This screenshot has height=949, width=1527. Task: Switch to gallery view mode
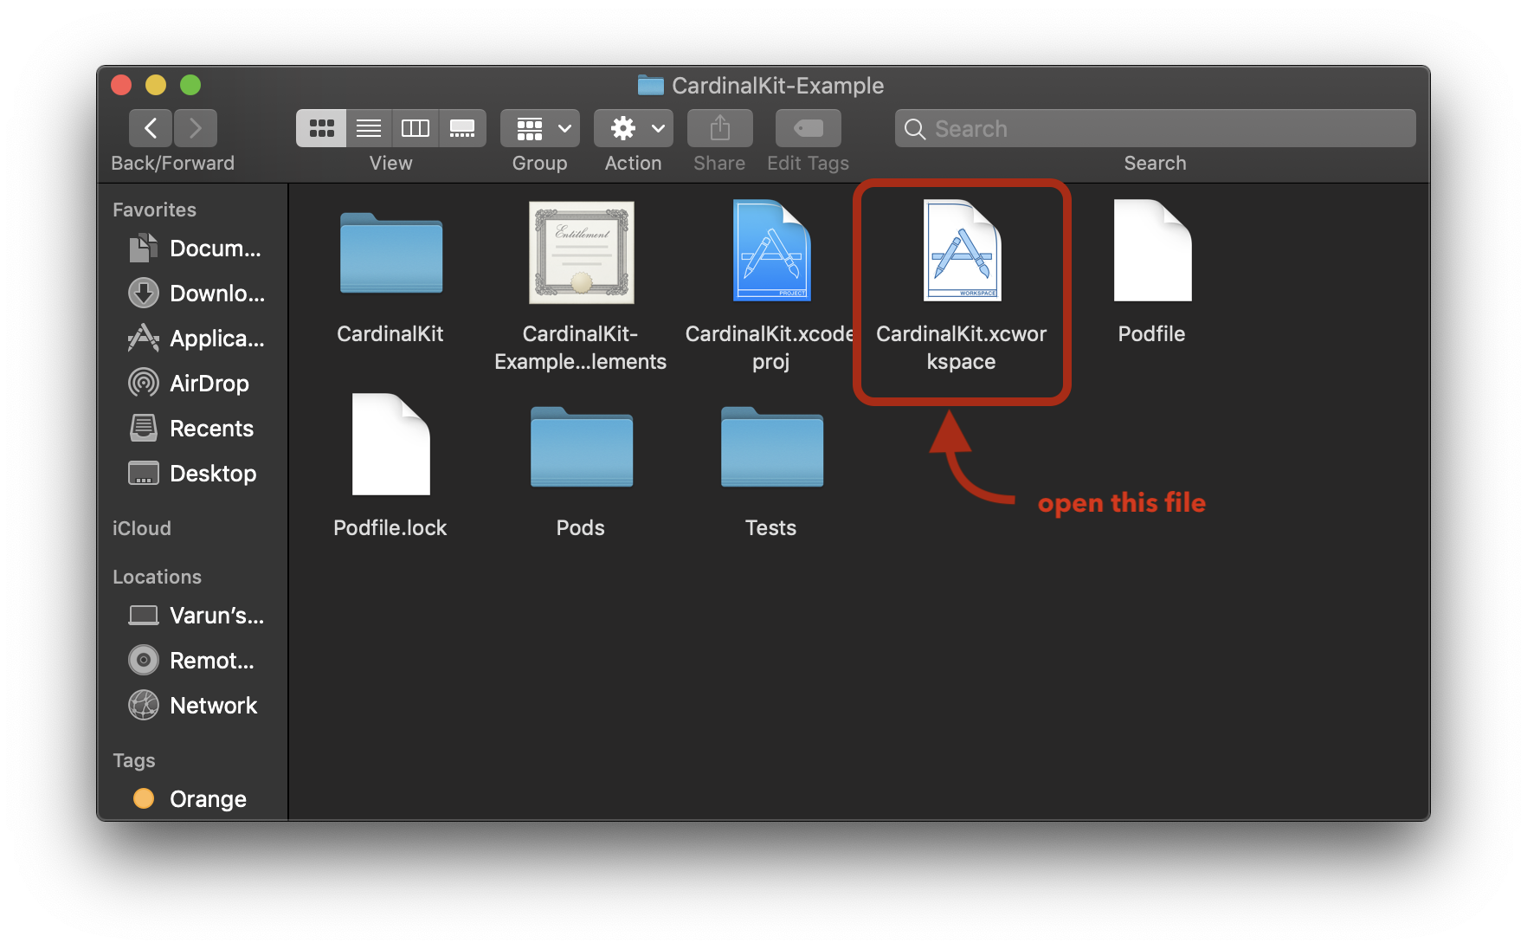point(462,128)
